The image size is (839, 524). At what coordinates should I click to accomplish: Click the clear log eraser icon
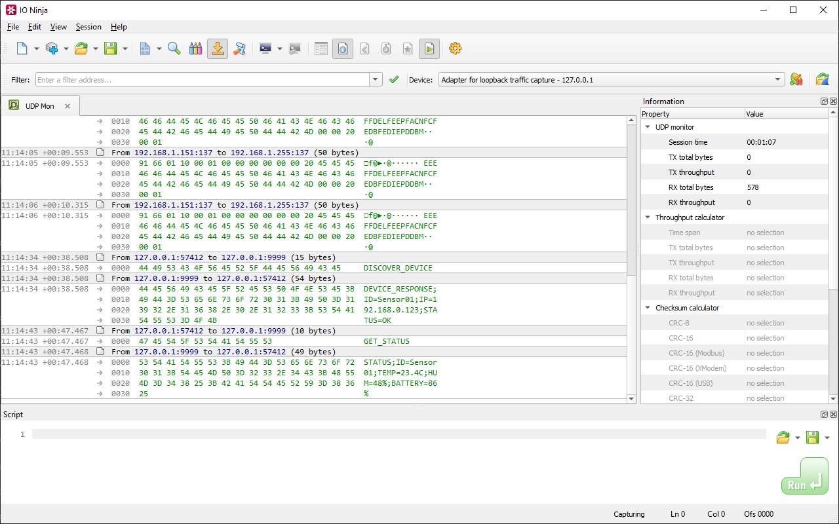pos(239,48)
